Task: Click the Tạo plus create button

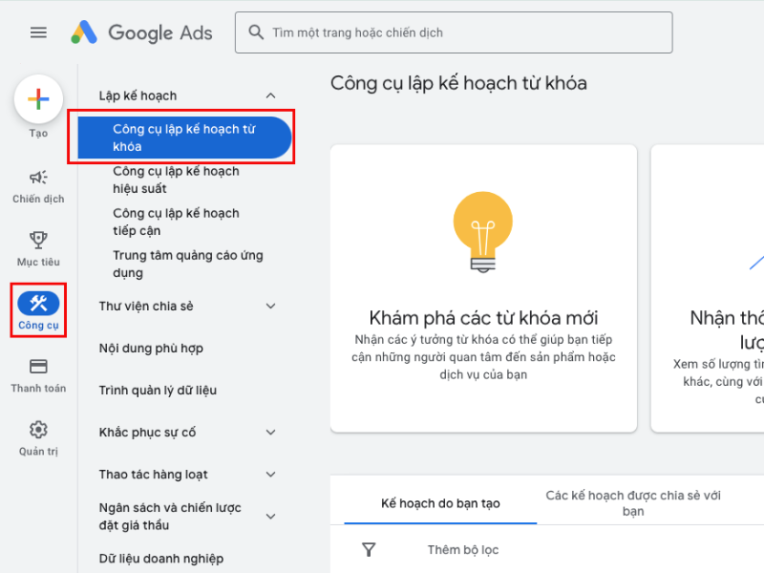Action: [x=38, y=99]
